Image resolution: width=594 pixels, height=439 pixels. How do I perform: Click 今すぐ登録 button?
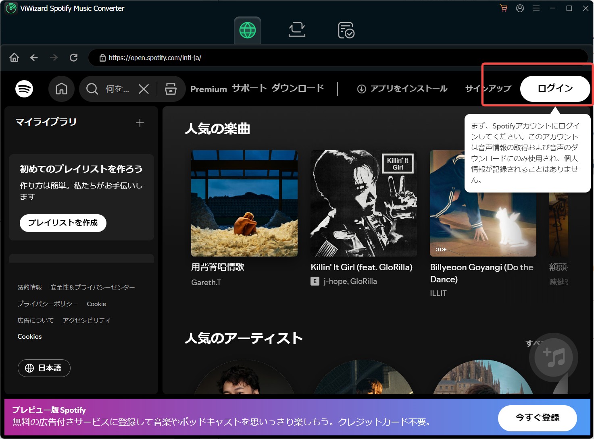[x=538, y=418]
